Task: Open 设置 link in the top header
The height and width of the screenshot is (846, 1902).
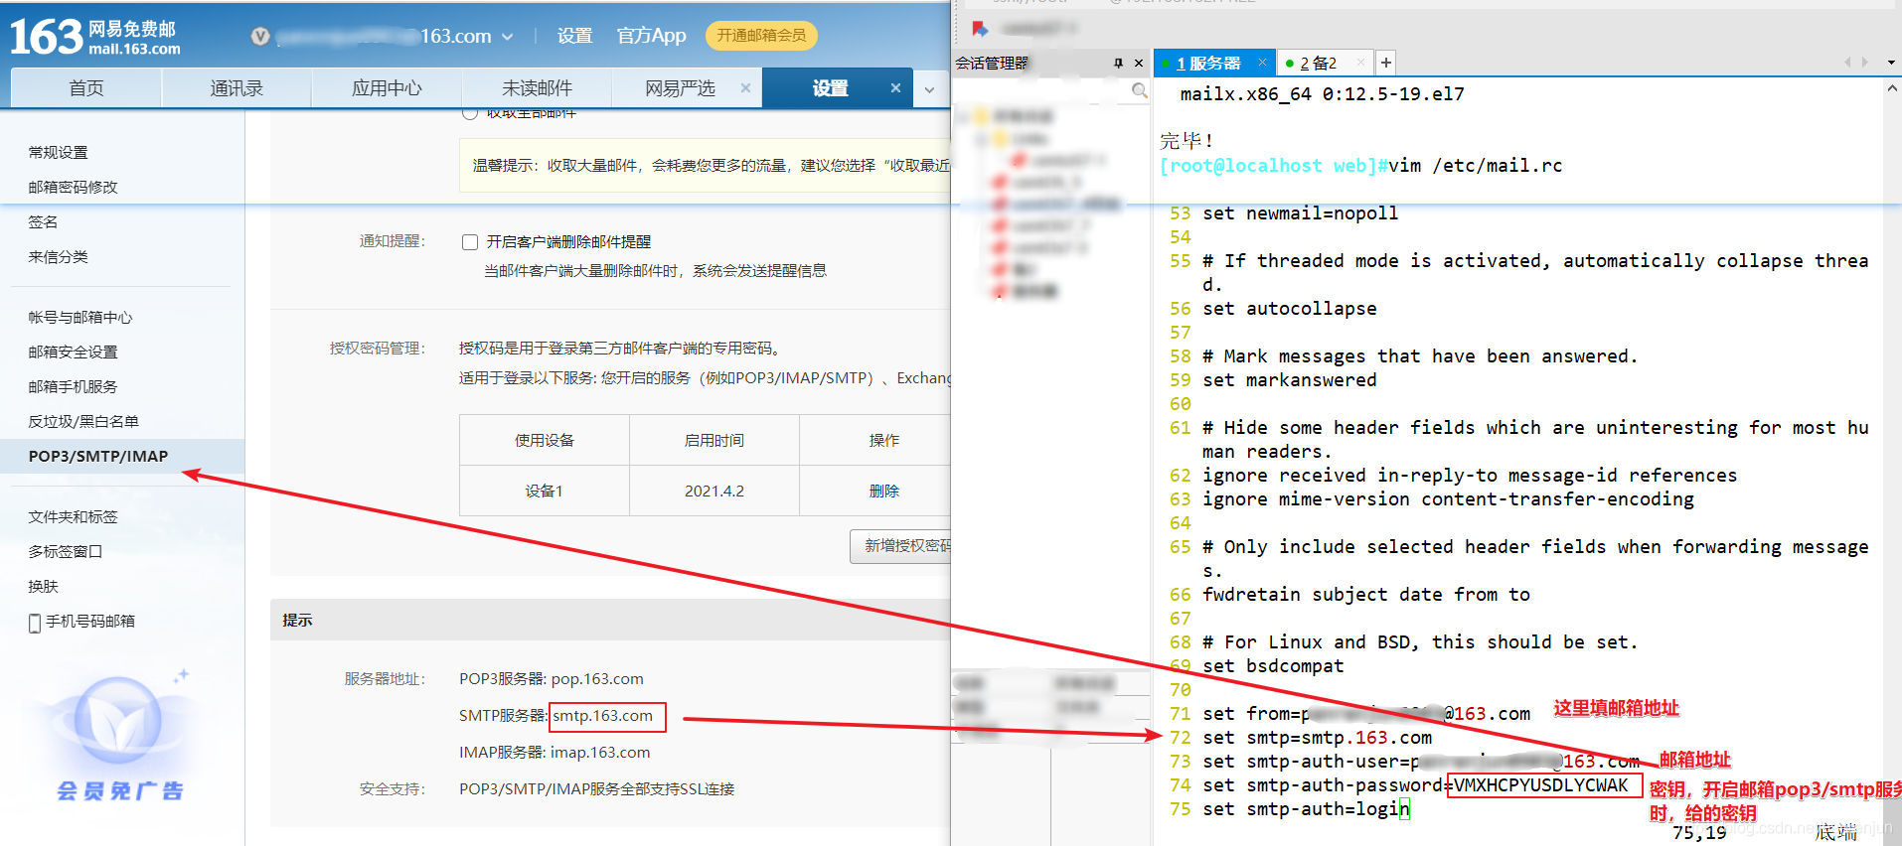Action: [574, 36]
